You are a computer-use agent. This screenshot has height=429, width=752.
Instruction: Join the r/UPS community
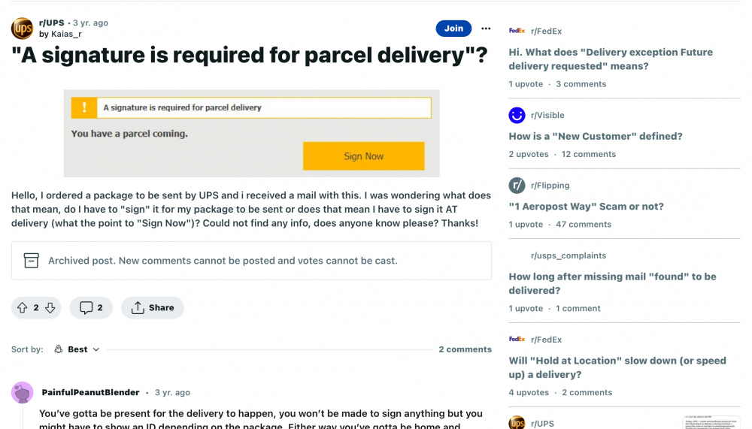[453, 29]
